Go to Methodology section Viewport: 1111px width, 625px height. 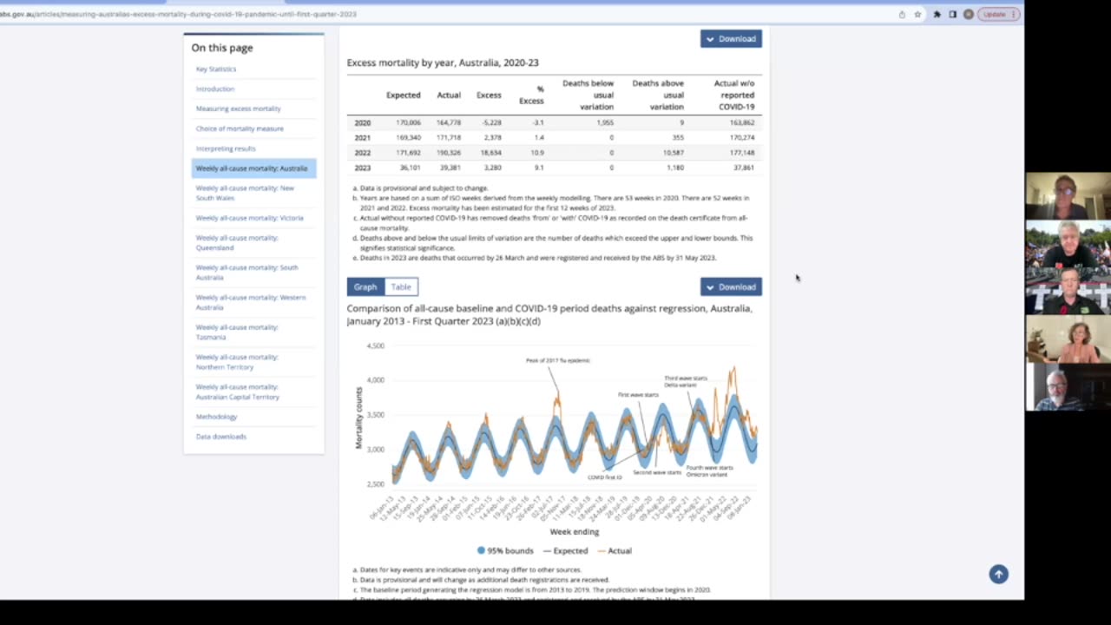pyautogui.click(x=216, y=417)
